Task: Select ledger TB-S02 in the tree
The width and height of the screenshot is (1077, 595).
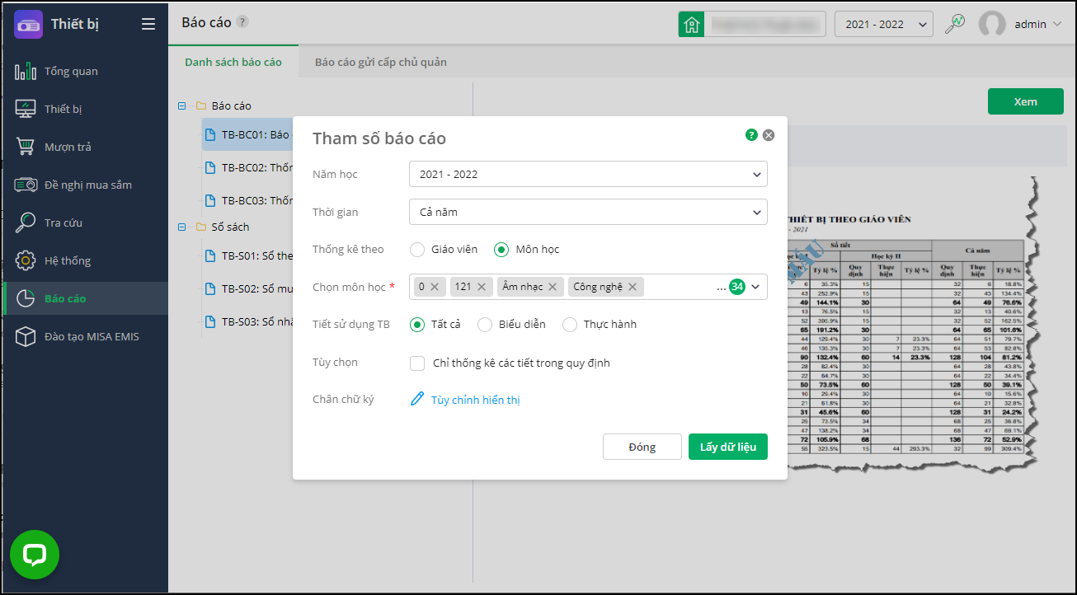Action: pos(248,288)
